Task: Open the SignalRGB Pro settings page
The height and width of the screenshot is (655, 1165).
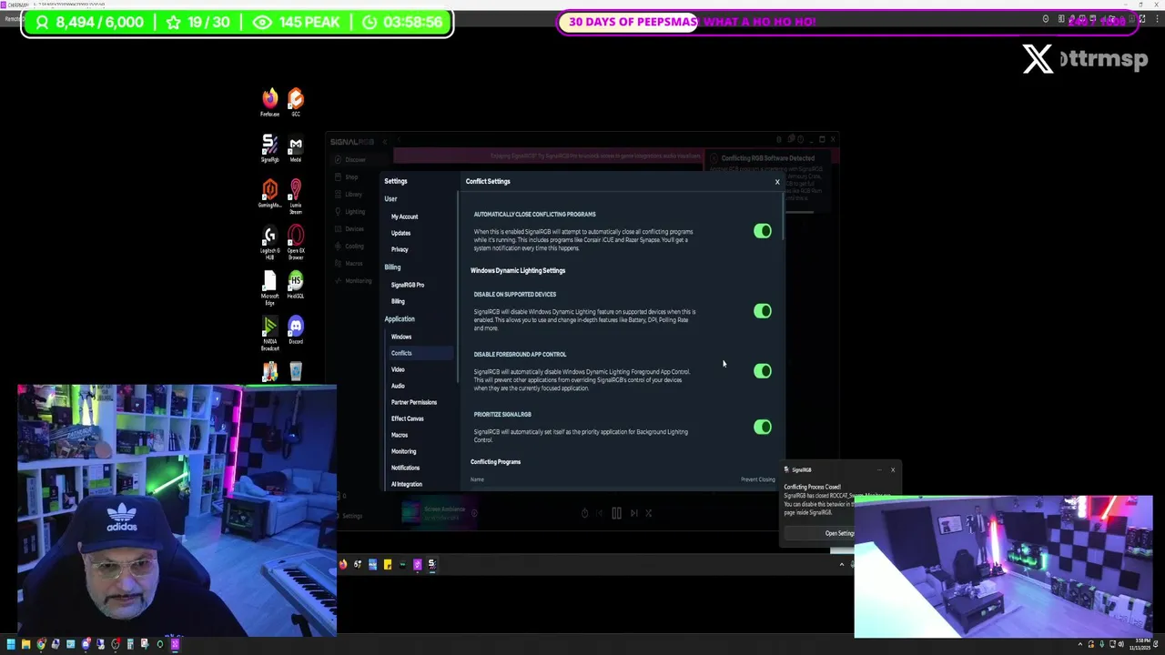Action: click(407, 285)
